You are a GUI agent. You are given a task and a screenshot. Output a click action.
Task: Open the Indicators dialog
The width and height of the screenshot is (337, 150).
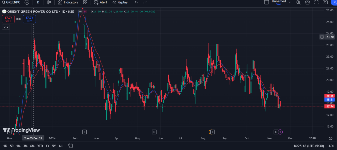[x=68, y=2]
